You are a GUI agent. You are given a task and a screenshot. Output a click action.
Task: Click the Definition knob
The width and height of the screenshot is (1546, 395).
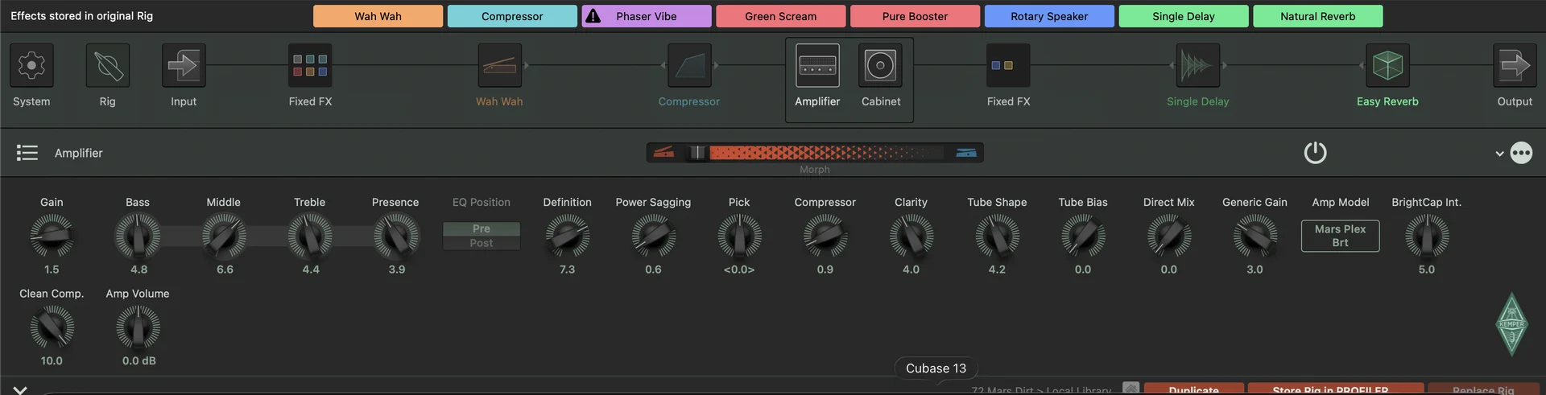[567, 237]
